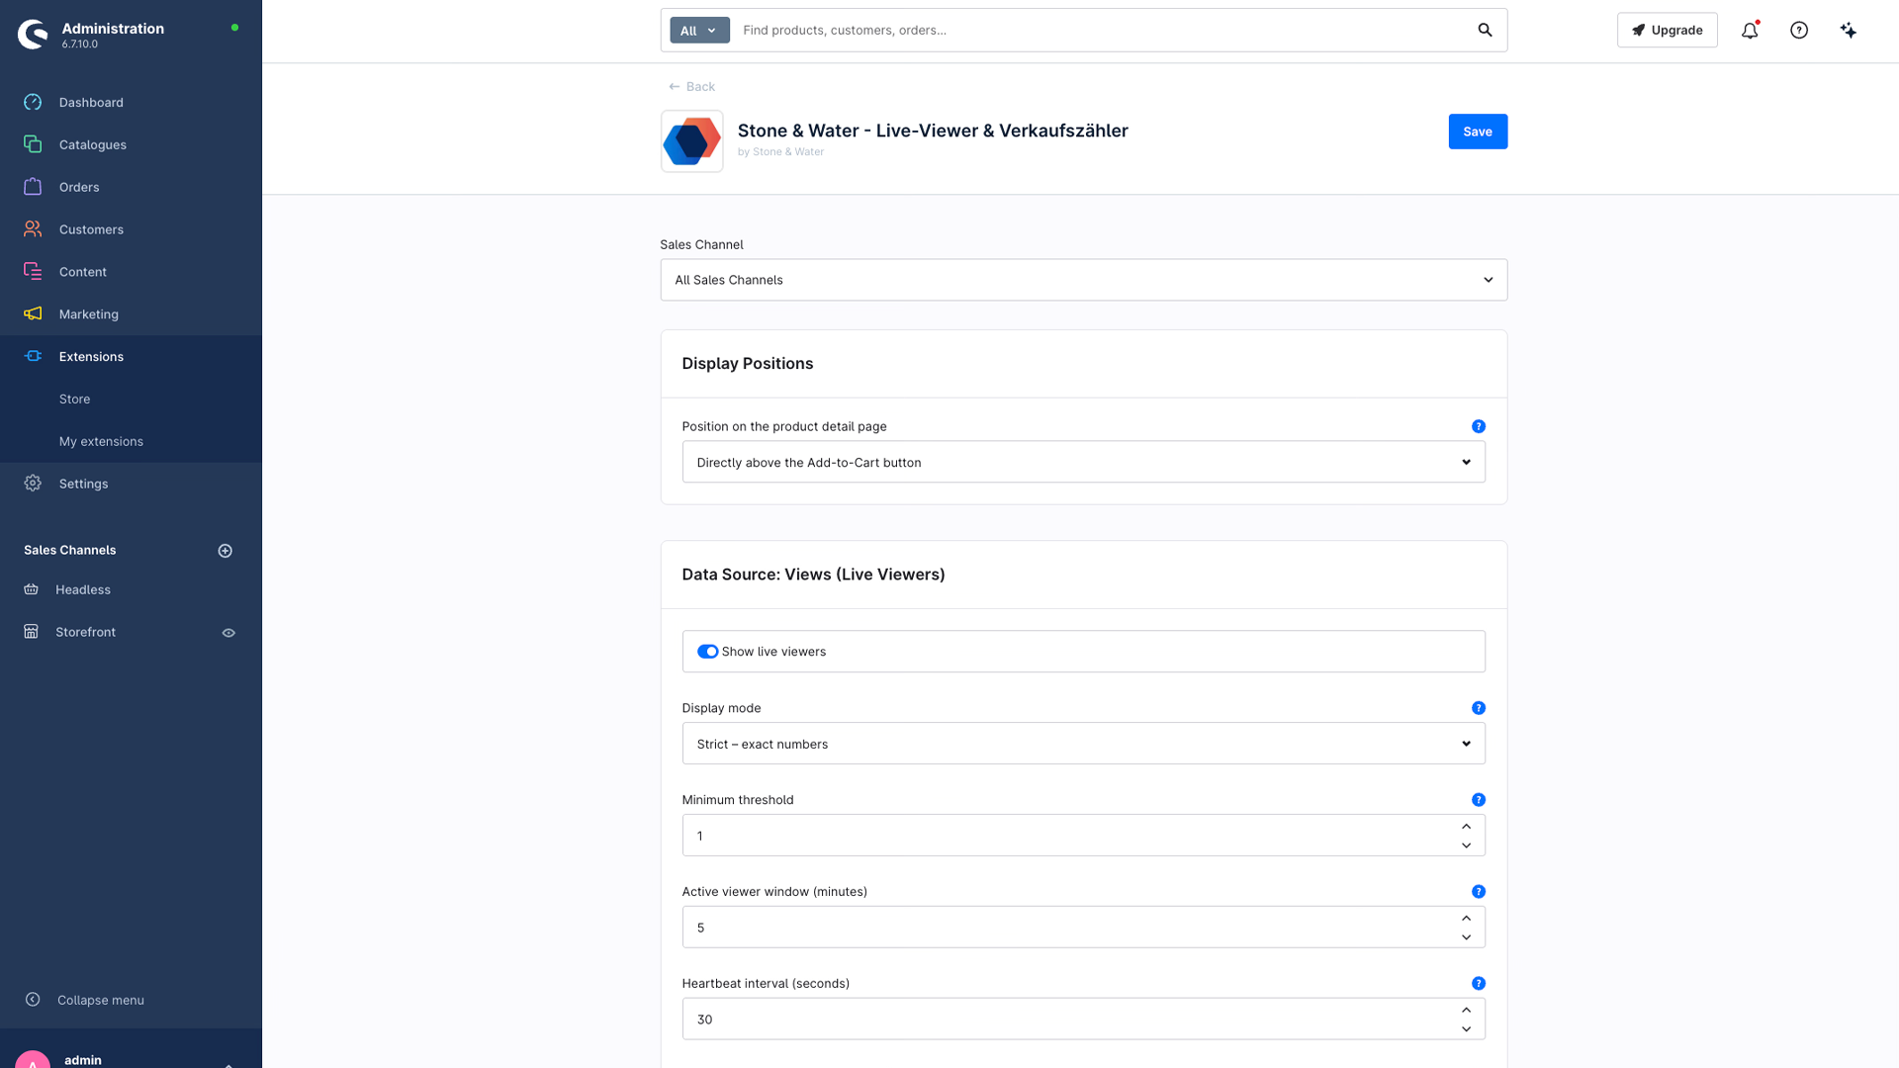The image size is (1899, 1068).
Task: Show help tooltip for Minimum threshold
Action: tap(1479, 800)
